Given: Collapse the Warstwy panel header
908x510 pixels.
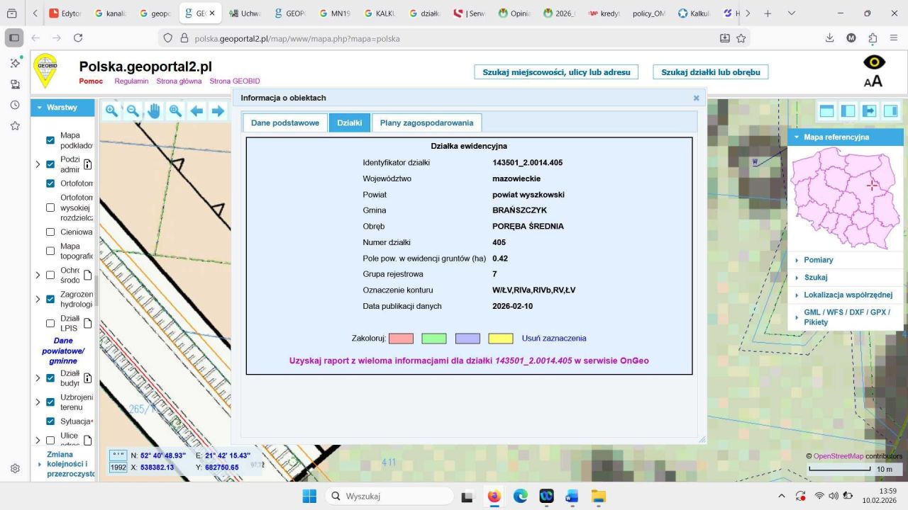Looking at the screenshot, I should click(62, 108).
